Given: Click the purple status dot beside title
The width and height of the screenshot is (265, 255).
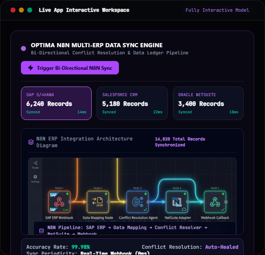Looking at the screenshot, I should tap(23, 48).
